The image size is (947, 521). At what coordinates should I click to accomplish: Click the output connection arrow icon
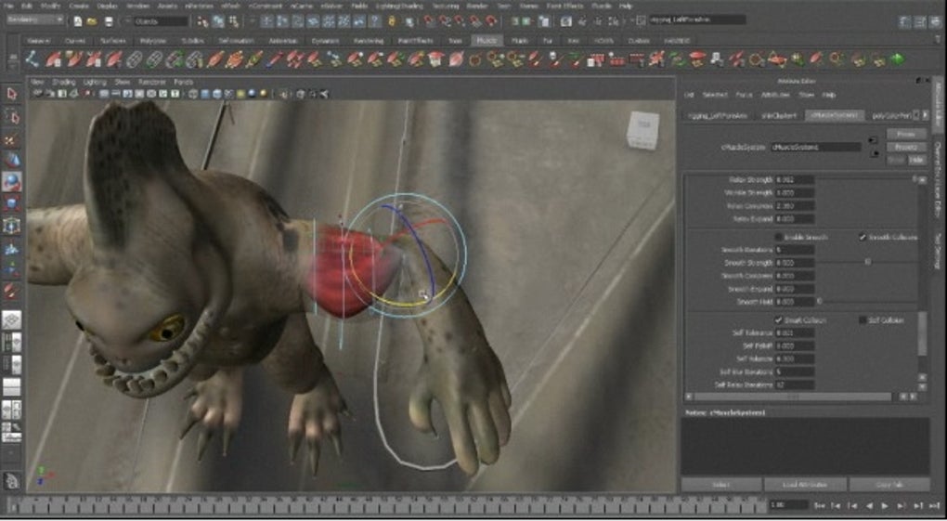873,153
